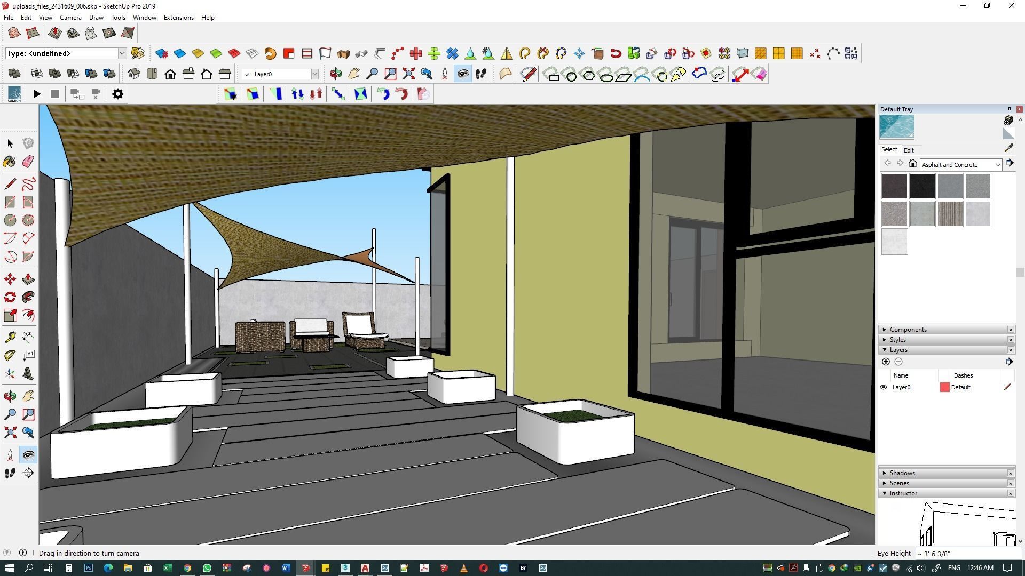Click the Add Layer plus button
The height and width of the screenshot is (576, 1025).
(x=886, y=362)
